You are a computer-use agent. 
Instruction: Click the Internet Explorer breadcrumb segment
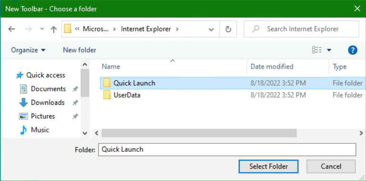[146, 29]
